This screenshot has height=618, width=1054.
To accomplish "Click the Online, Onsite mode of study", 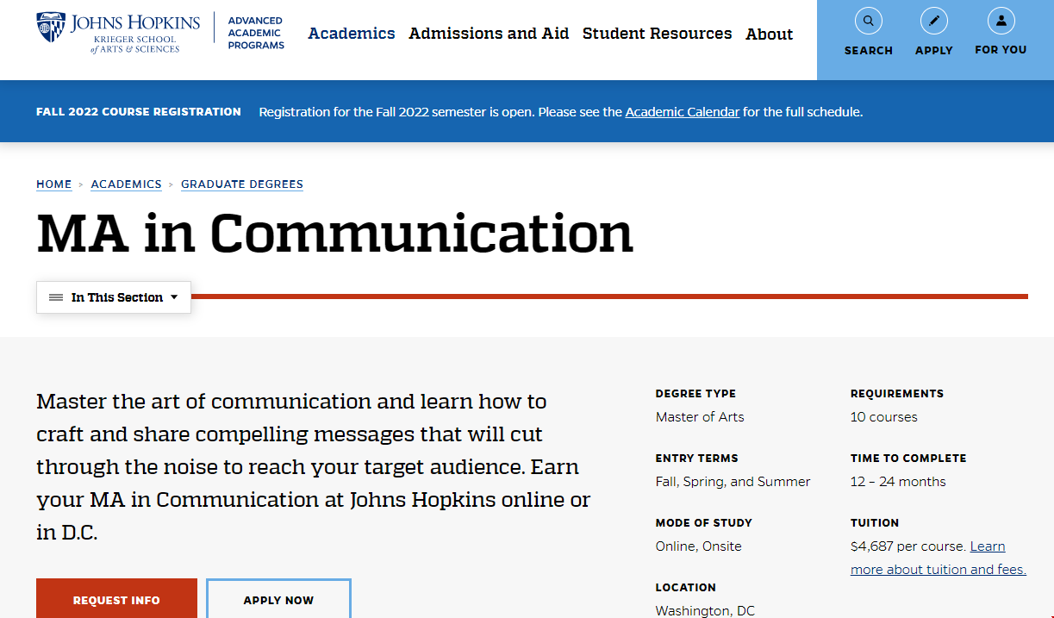I will (699, 546).
